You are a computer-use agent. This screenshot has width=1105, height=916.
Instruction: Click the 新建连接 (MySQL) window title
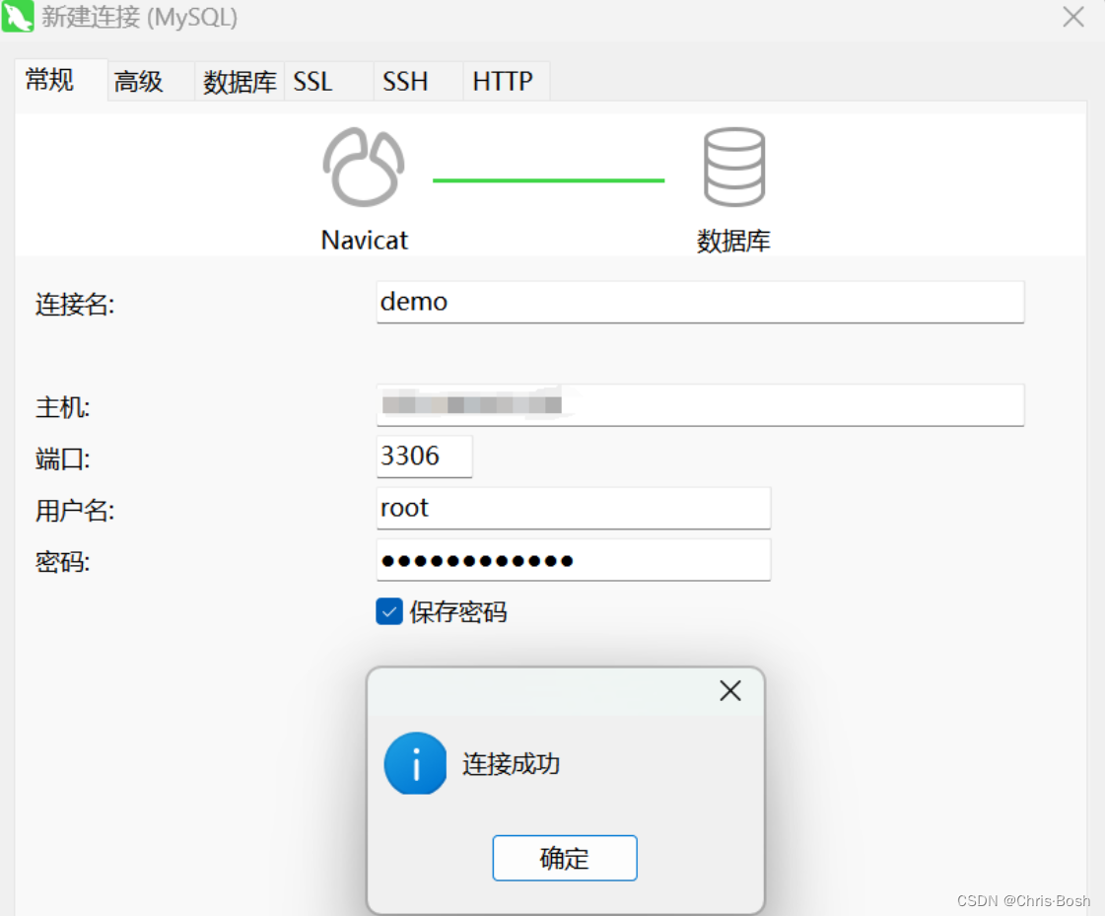[x=140, y=17]
